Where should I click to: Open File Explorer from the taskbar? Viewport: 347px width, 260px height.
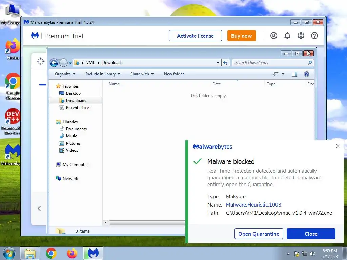pos(30,253)
